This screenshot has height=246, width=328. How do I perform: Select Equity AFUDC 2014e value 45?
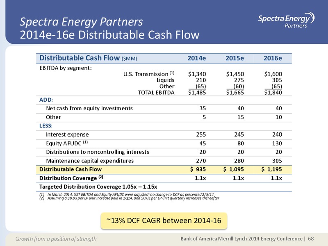(x=203, y=143)
